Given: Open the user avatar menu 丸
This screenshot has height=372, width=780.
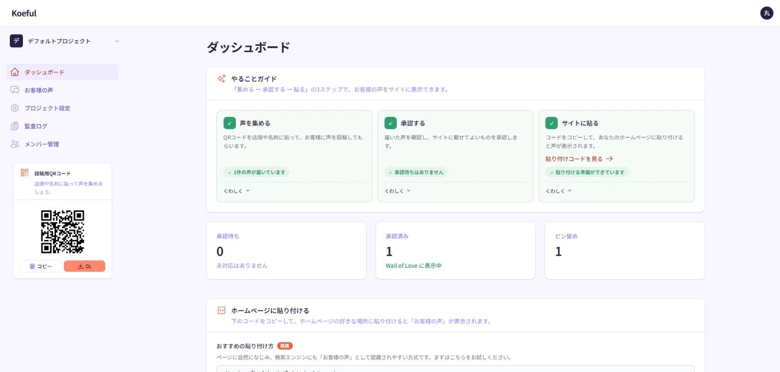Looking at the screenshot, I should pyautogui.click(x=767, y=13).
